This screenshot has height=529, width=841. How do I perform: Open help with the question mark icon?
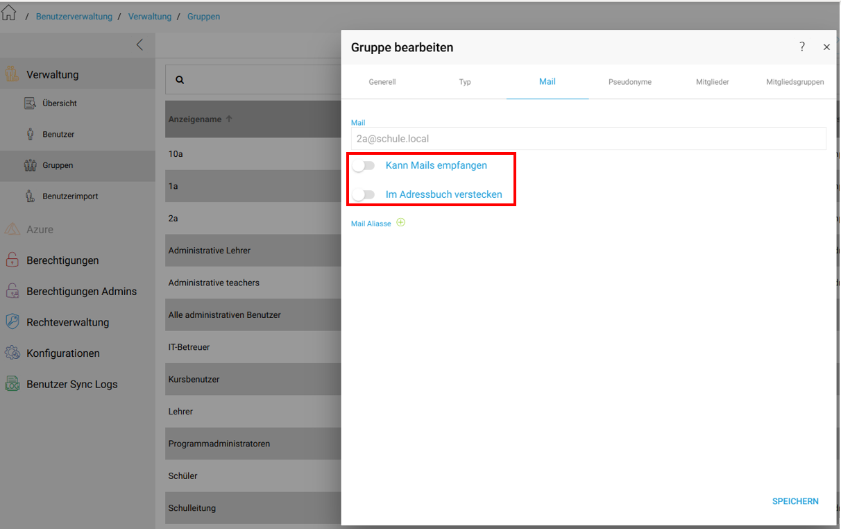[x=802, y=47]
